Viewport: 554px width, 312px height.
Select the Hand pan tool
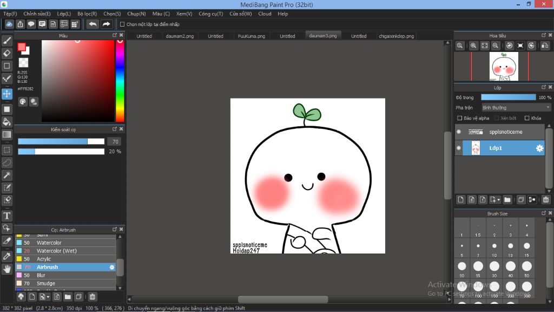click(7, 269)
